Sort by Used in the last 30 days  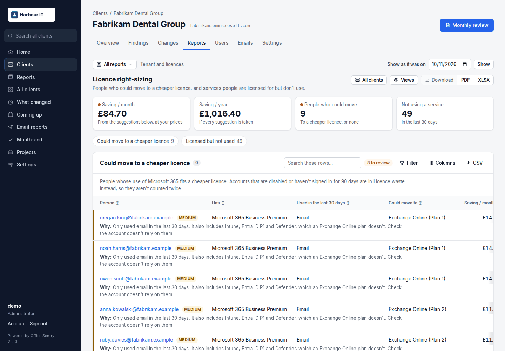(323, 203)
